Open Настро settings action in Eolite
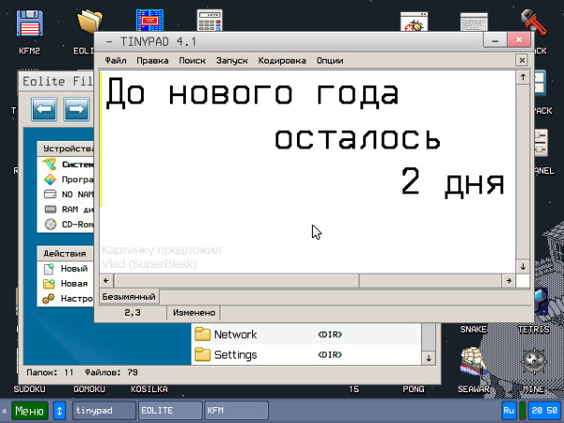Image resolution: width=564 pixels, height=423 pixels. [x=65, y=299]
